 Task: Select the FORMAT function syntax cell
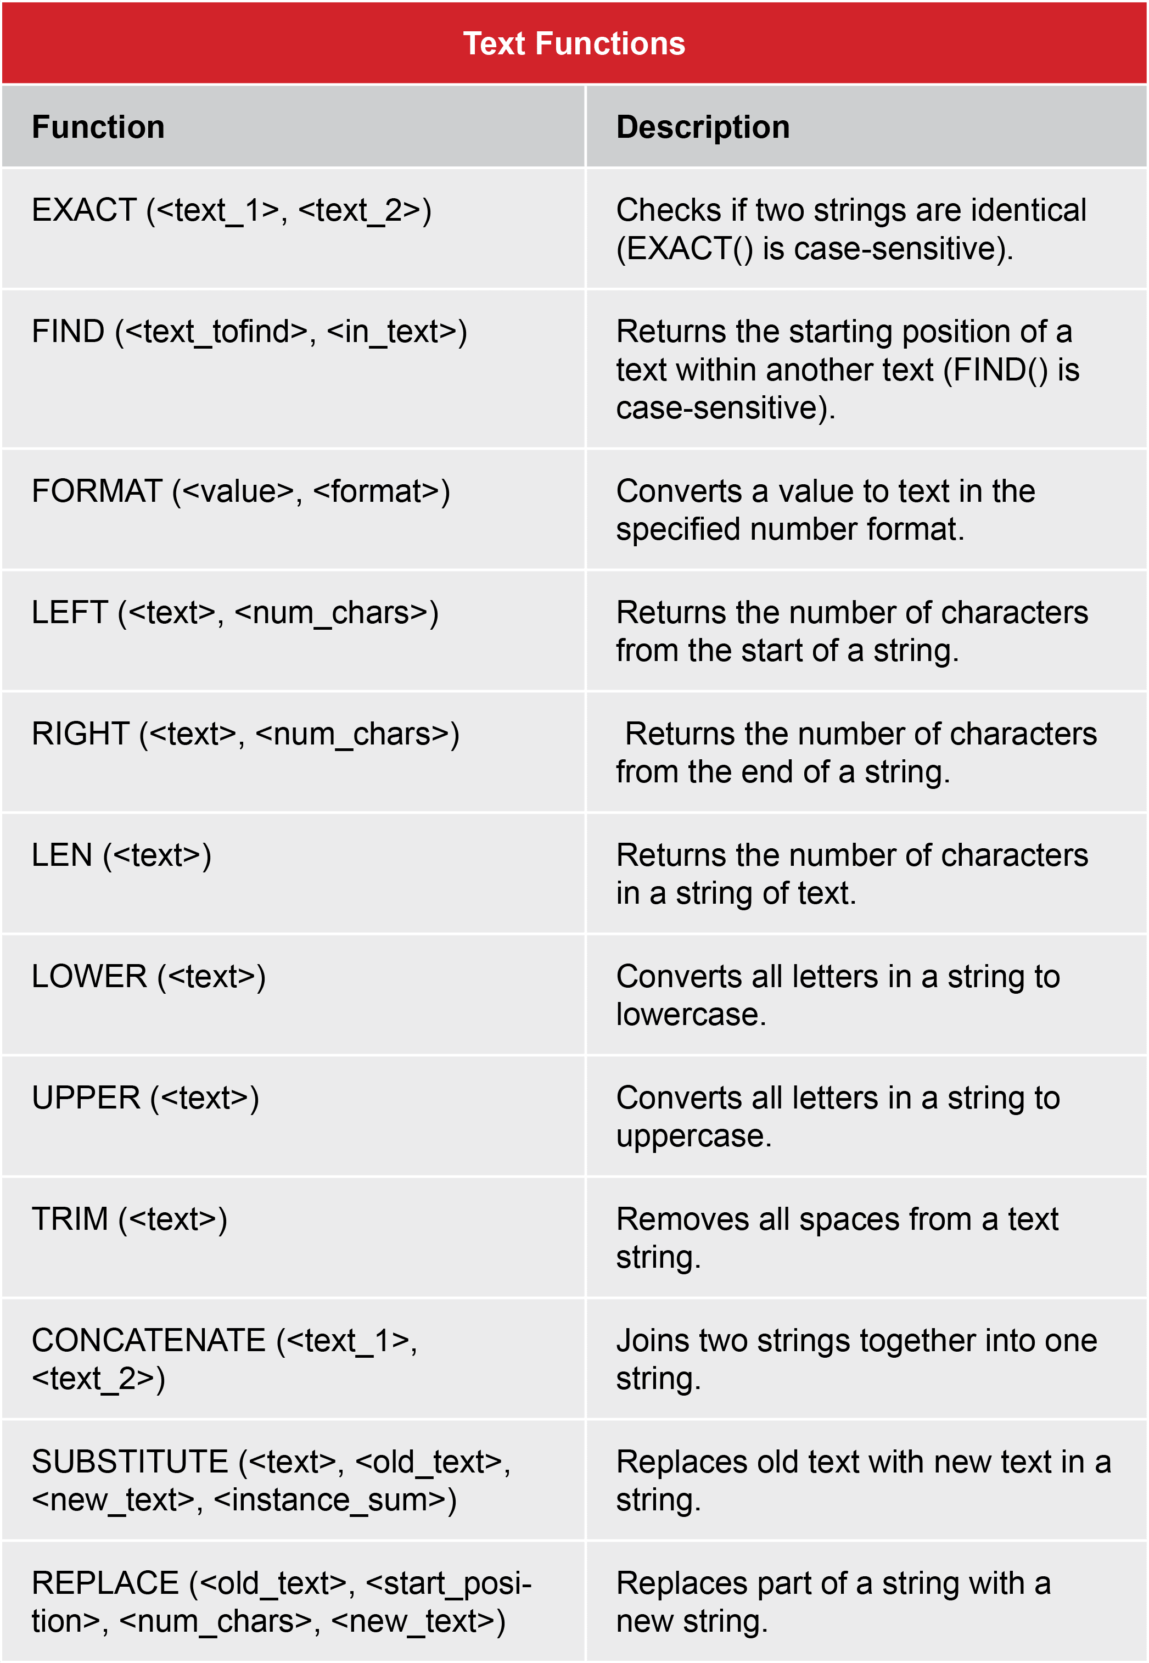(x=240, y=492)
